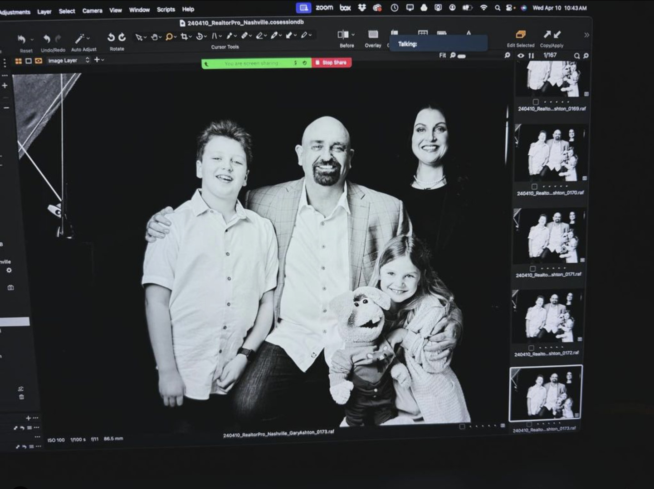Select the Pan hand cursor tool
654x489 pixels.
[x=154, y=37]
